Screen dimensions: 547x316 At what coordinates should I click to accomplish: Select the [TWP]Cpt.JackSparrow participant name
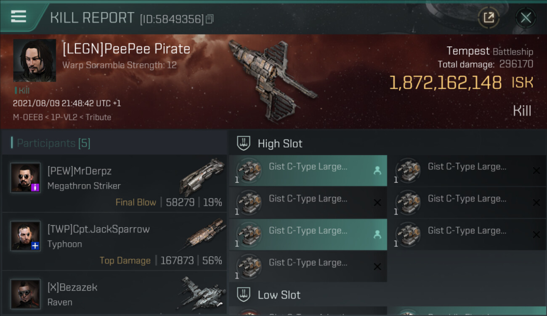pyautogui.click(x=98, y=229)
